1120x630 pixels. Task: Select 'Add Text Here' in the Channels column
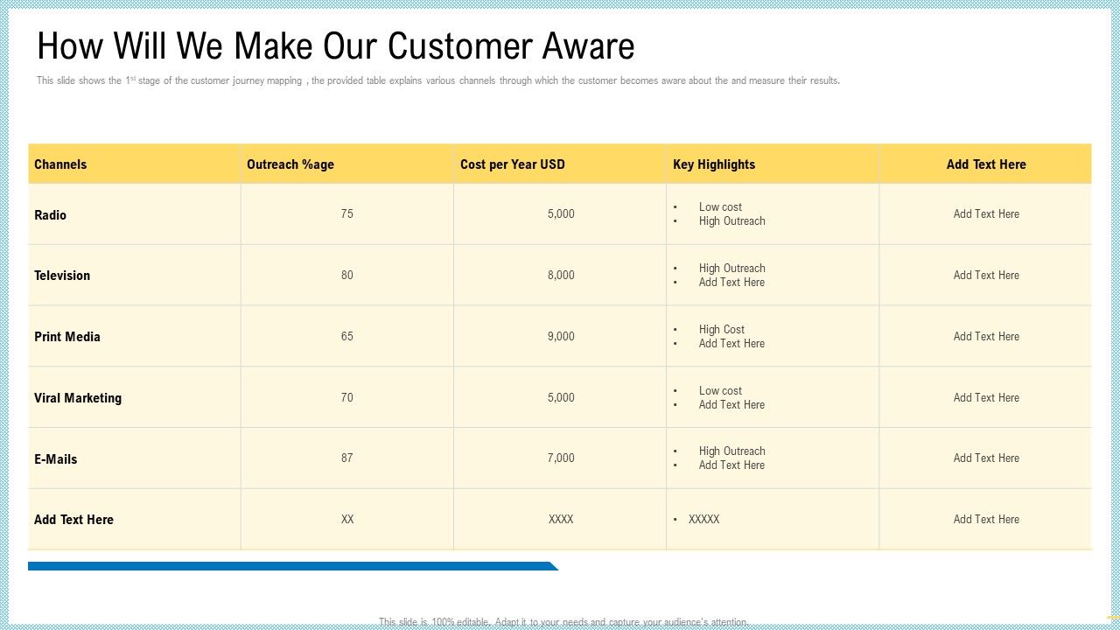73,520
